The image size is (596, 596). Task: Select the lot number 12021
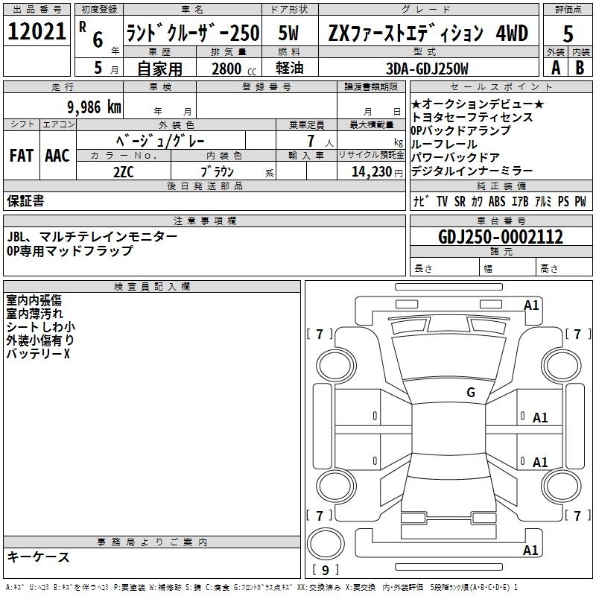tap(37, 32)
